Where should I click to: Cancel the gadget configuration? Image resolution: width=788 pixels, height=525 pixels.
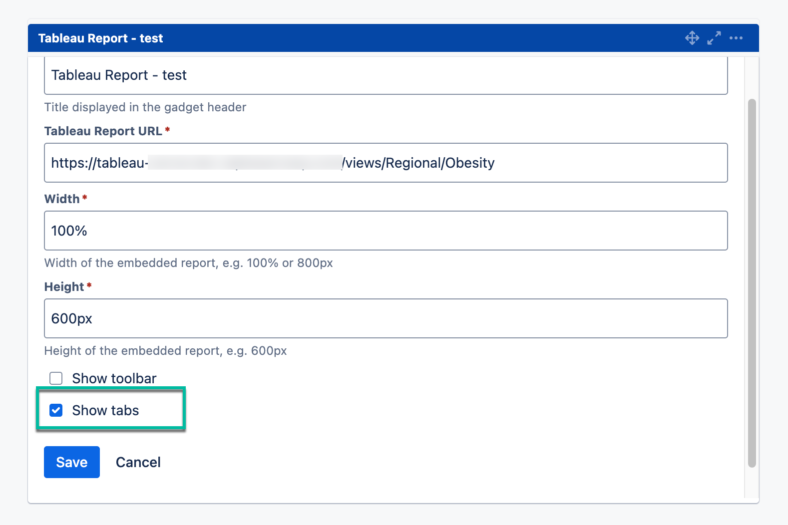click(x=138, y=462)
